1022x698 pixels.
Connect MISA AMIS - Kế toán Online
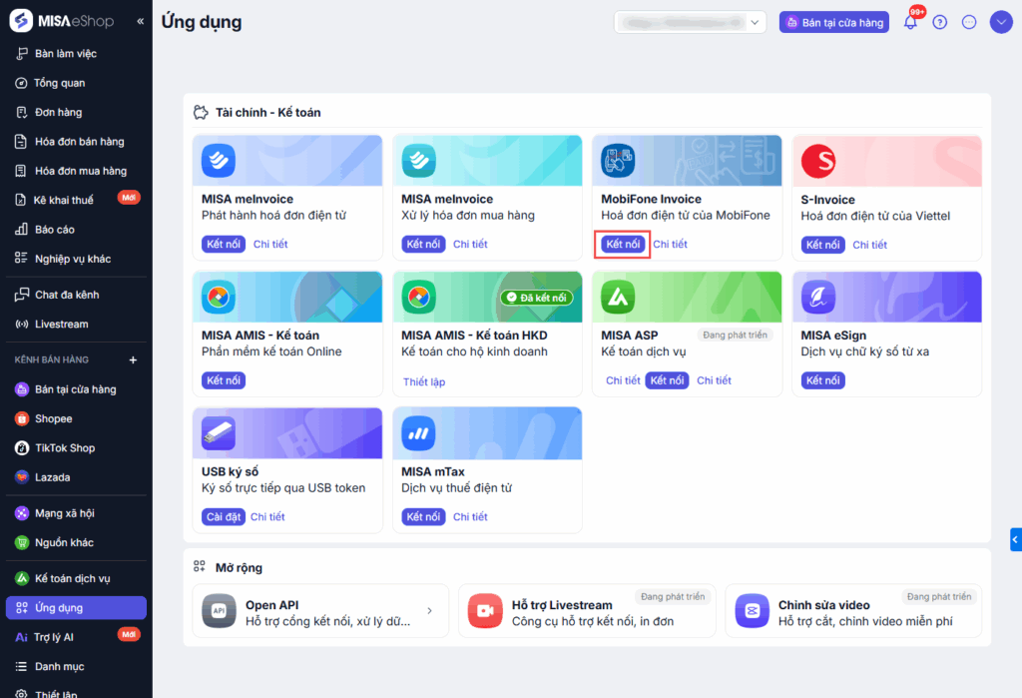[224, 380]
